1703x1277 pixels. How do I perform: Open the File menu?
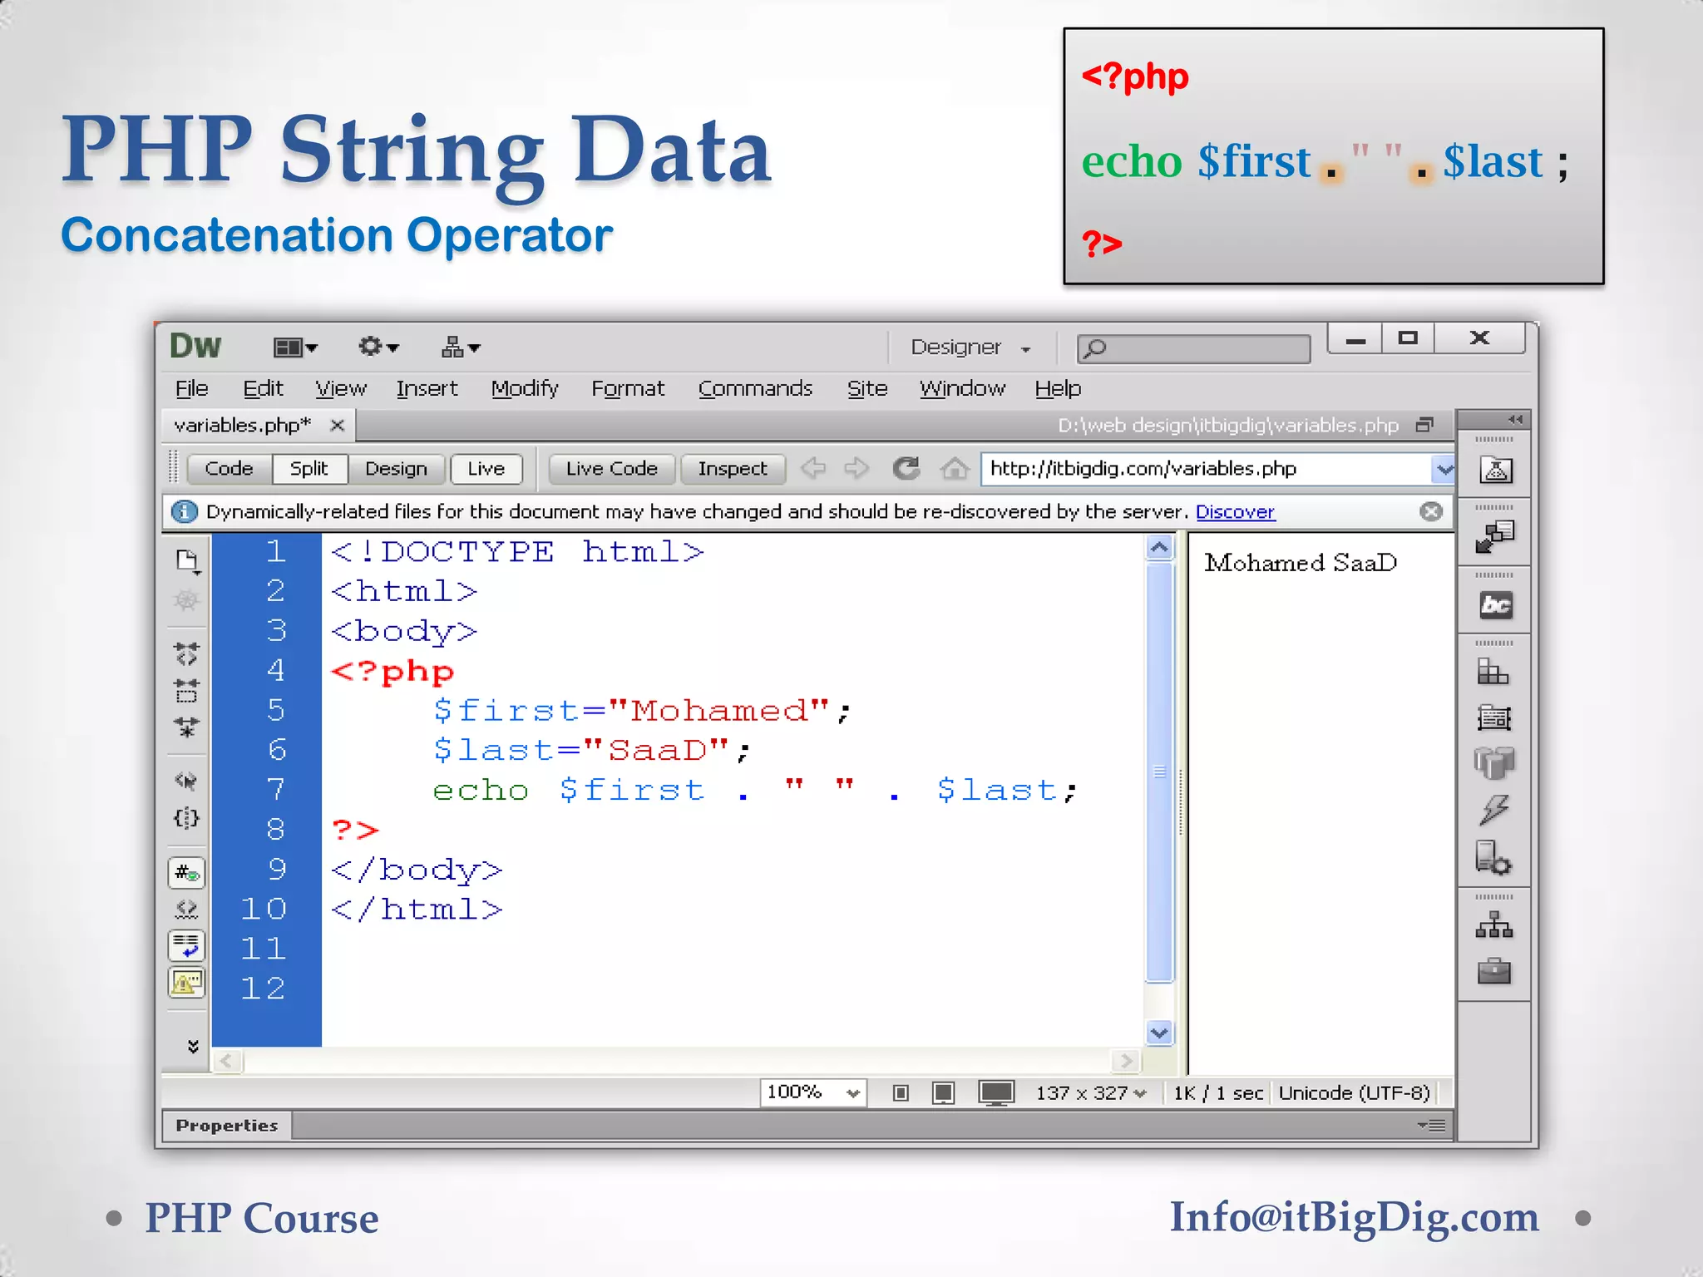click(191, 388)
